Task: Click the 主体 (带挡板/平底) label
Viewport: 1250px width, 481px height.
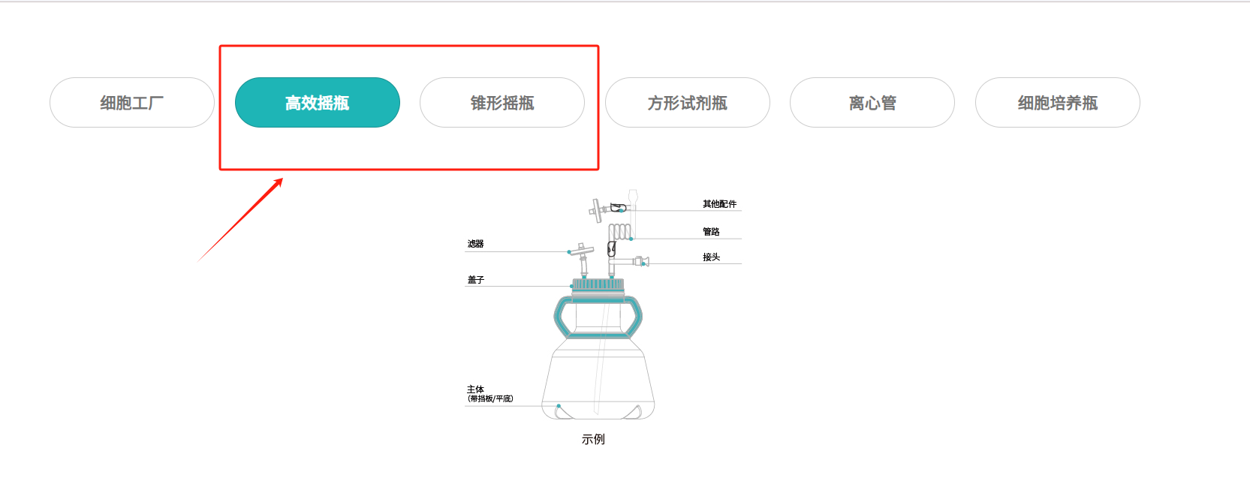Action: tap(489, 394)
